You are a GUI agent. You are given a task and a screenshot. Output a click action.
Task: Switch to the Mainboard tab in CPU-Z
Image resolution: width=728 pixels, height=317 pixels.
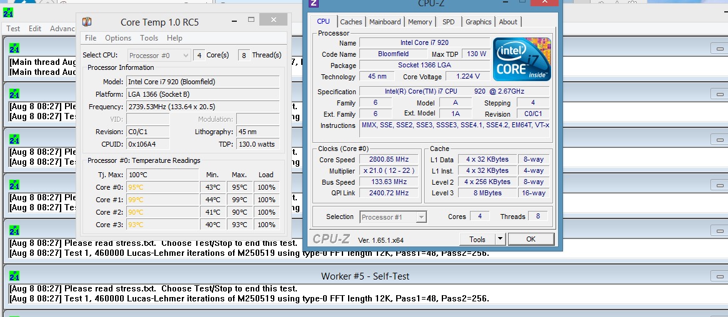tap(385, 22)
